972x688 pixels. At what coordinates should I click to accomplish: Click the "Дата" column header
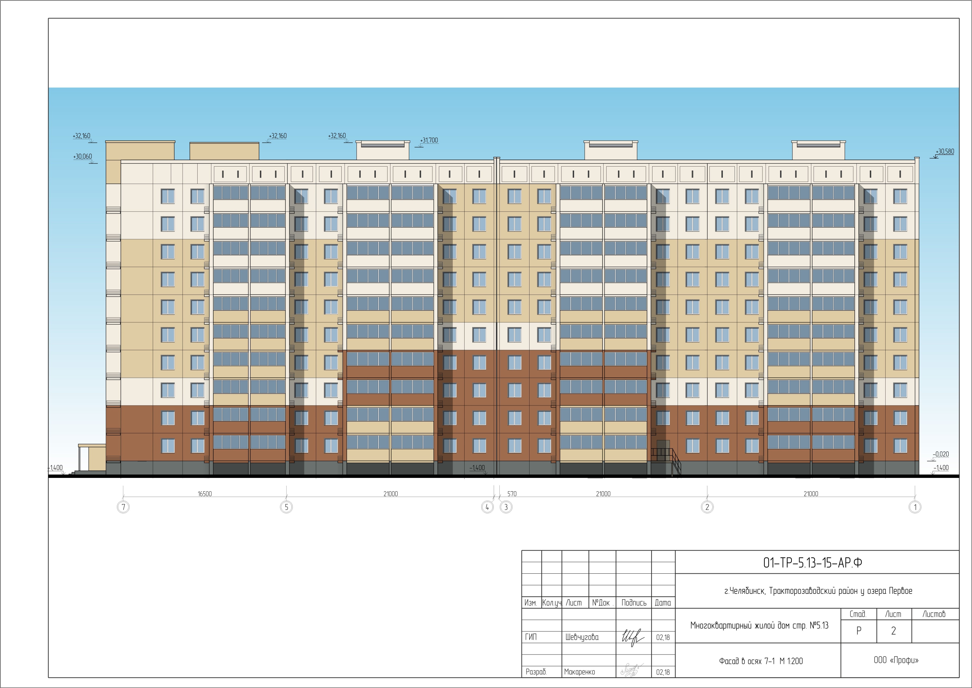[x=663, y=603]
